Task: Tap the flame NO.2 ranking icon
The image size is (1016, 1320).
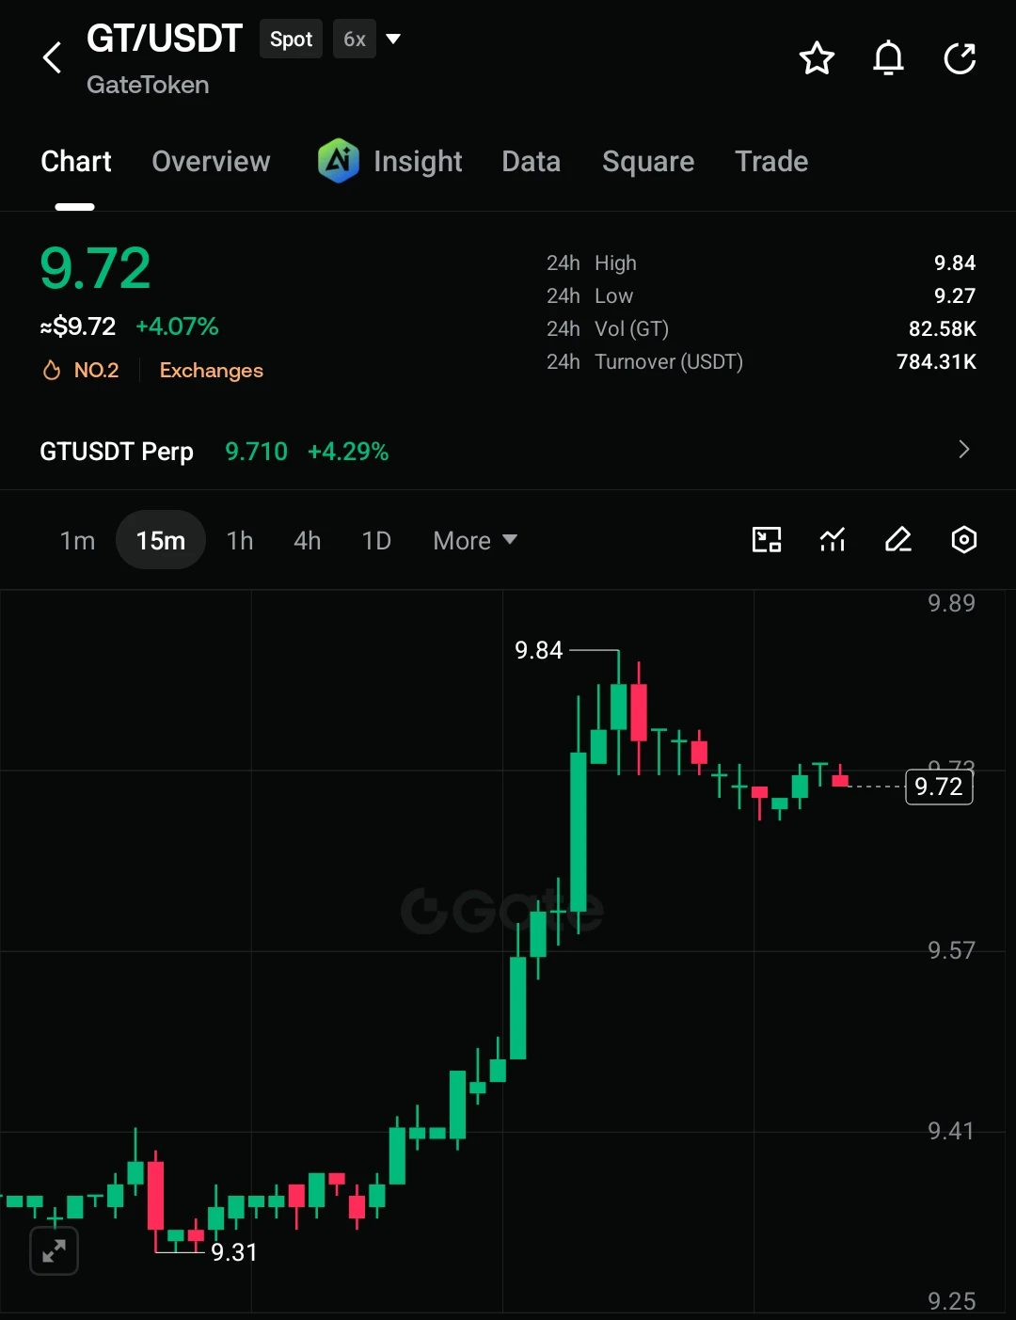Action: click(52, 371)
